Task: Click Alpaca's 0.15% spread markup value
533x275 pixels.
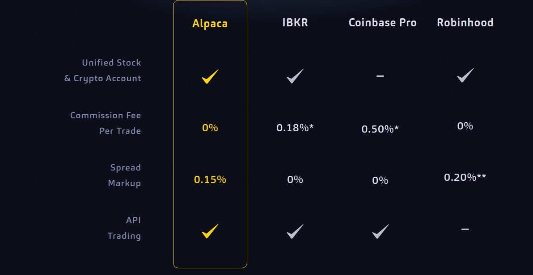Action: (210, 179)
